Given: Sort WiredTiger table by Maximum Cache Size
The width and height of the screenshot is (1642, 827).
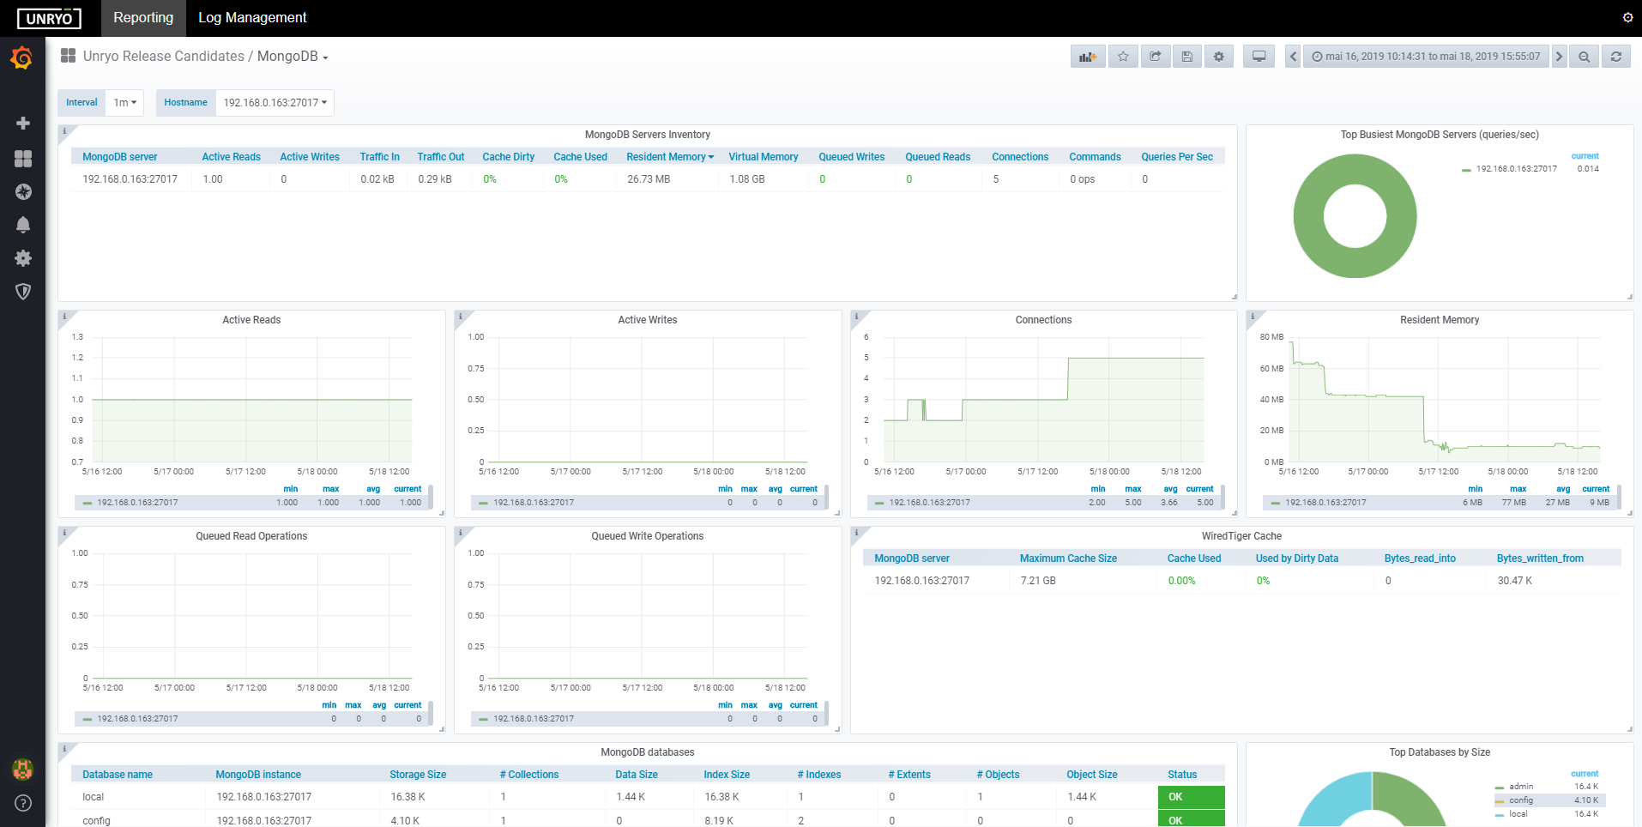Looking at the screenshot, I should pyautogui.click(x=1068, y=558).
